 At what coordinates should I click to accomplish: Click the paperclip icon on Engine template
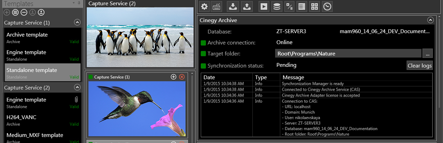pos(76,100)
